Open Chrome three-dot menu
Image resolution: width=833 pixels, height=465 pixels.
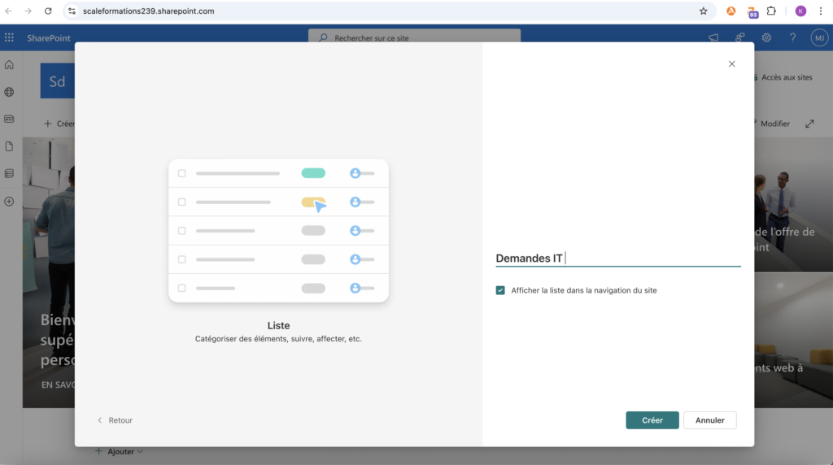coord(821,11)
